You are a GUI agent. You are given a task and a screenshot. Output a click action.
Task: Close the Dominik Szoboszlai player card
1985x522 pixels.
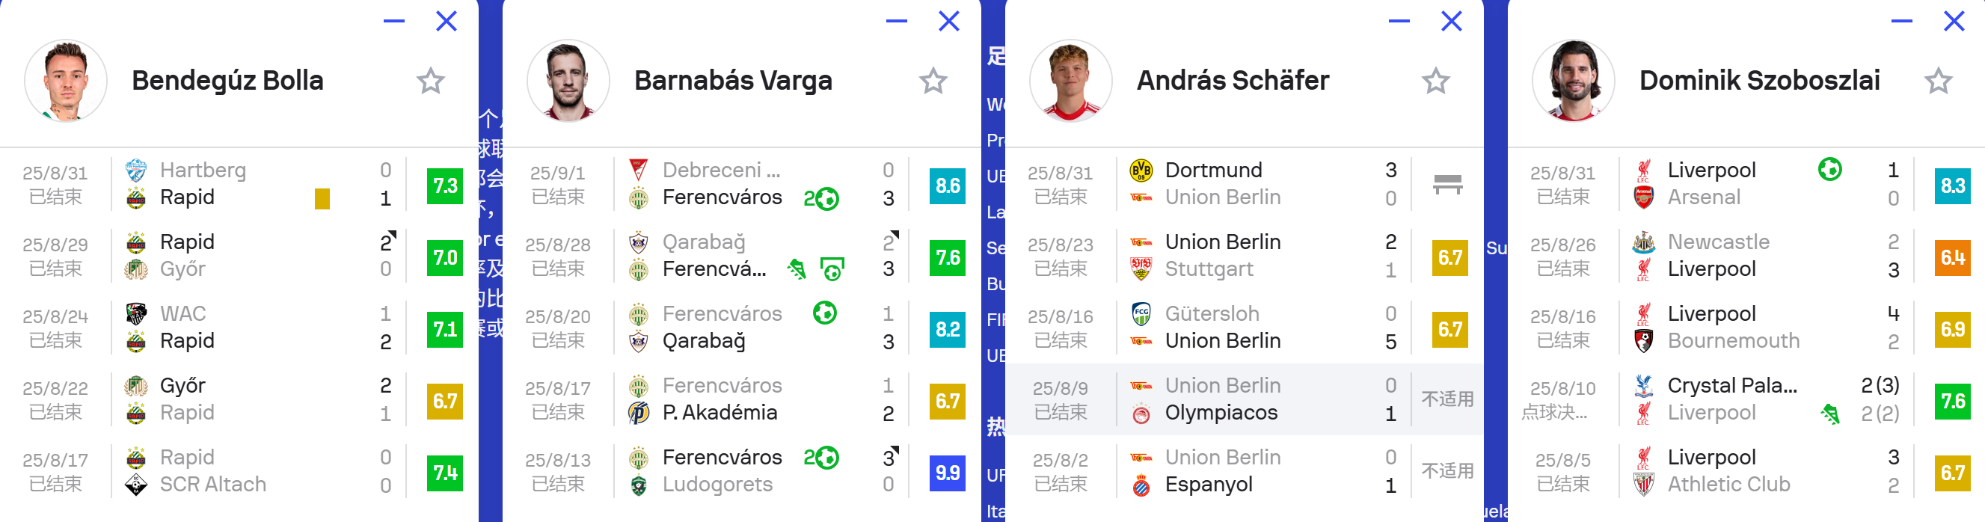coord(1954,22)
